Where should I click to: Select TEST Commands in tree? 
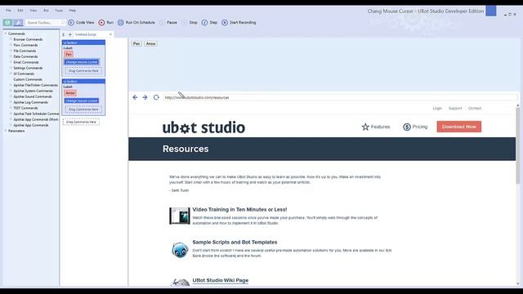pyautogui.click(x=25, y=108)
